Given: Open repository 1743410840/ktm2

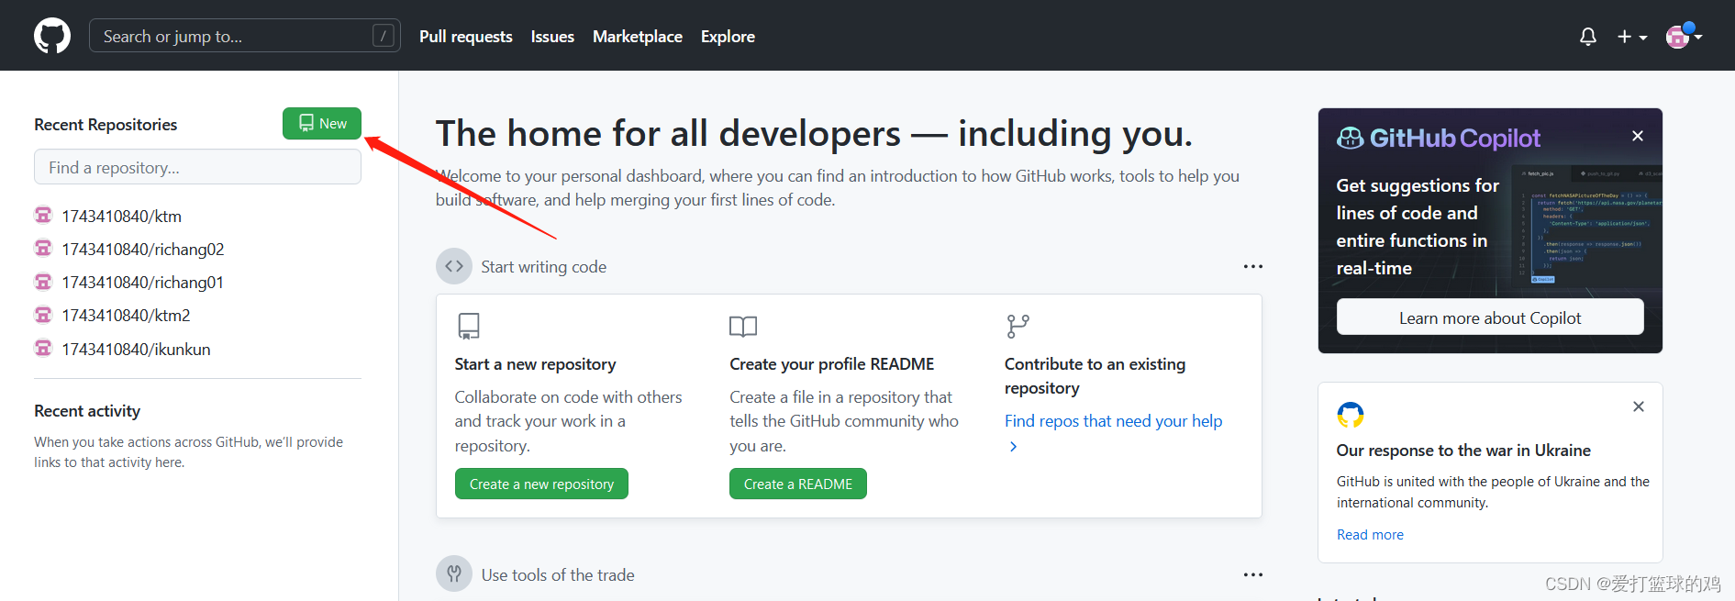Looking at the screenshot, I should pyautogui.click(x=126, y=315).
